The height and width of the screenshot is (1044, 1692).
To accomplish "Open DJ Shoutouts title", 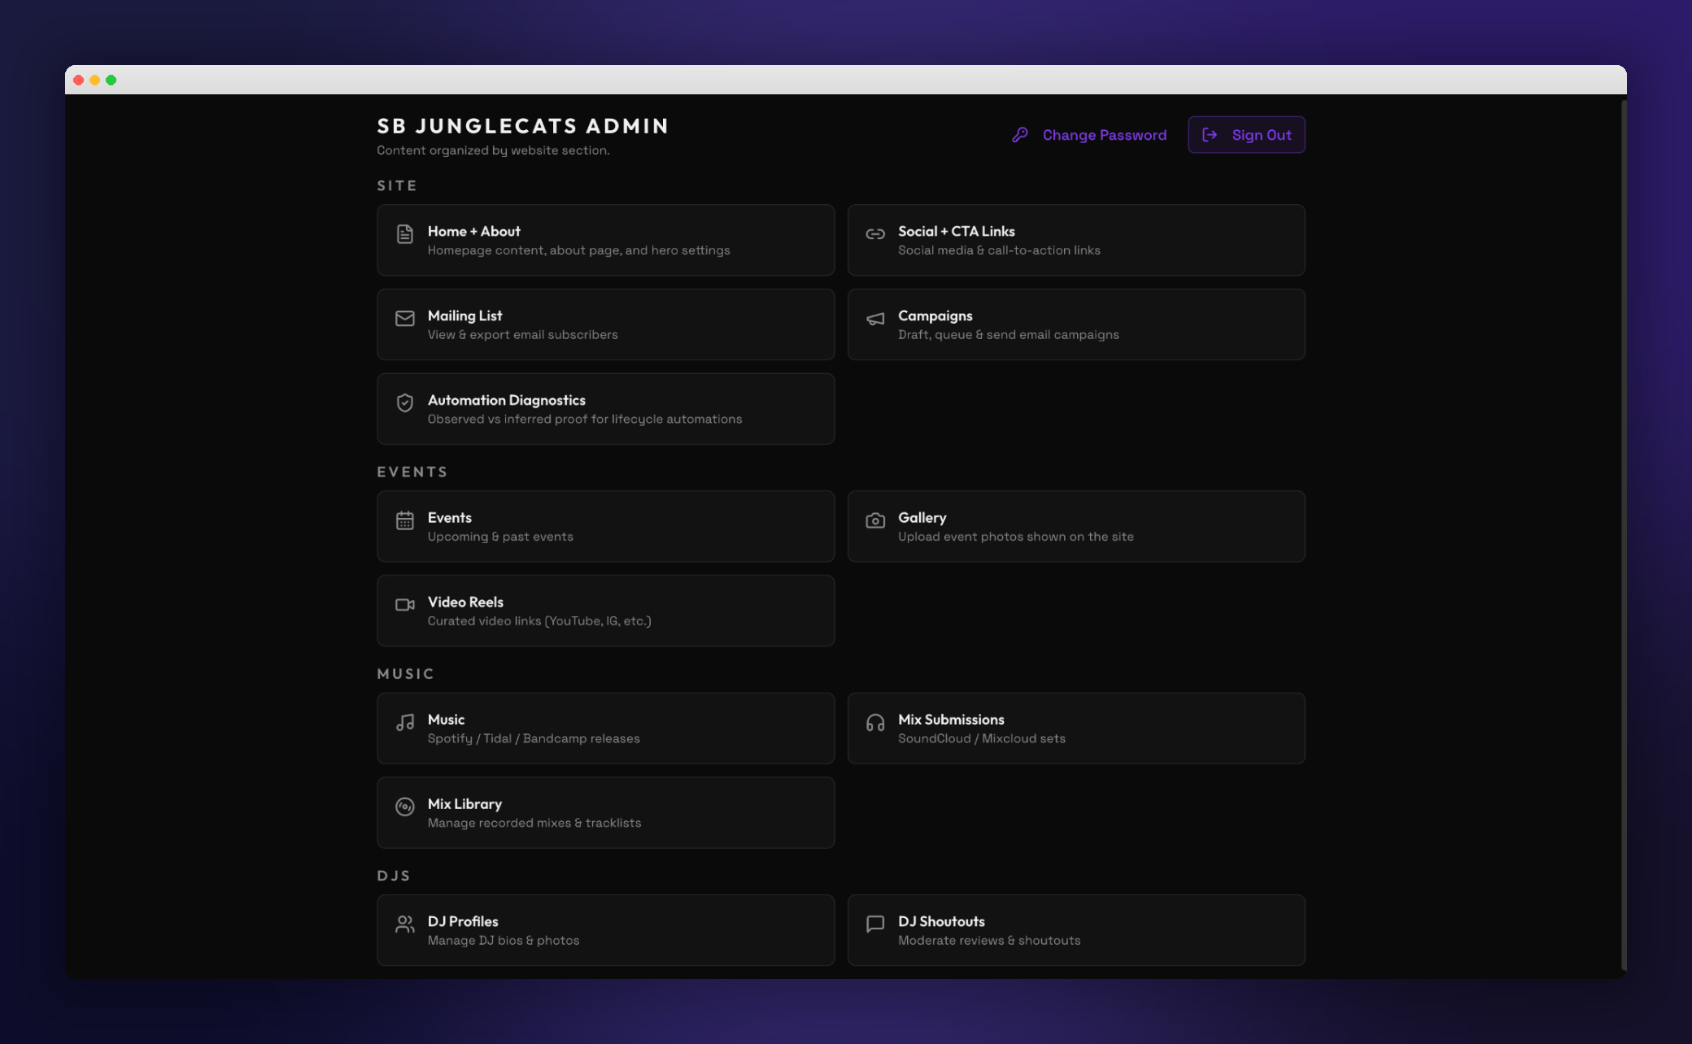I will pos(941,921).
